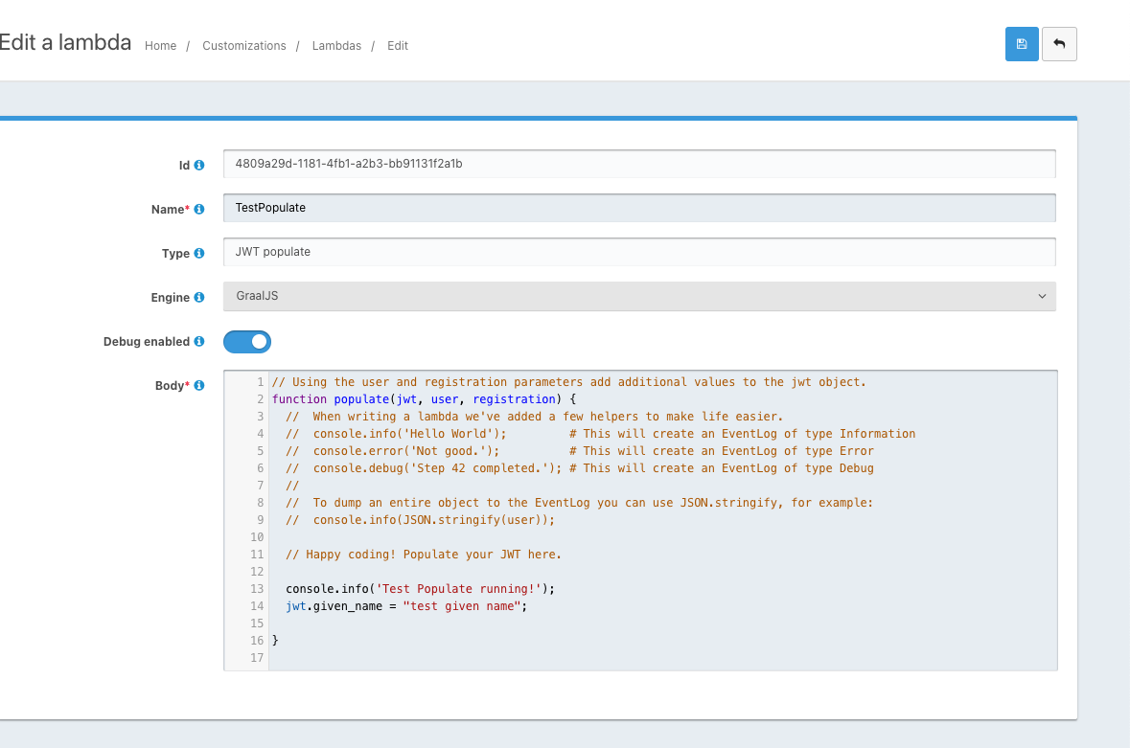This screenshot has height=748, width=1130.
Task: Toggle the Debug enabled switch off
Action: click(x=247, y=342)
